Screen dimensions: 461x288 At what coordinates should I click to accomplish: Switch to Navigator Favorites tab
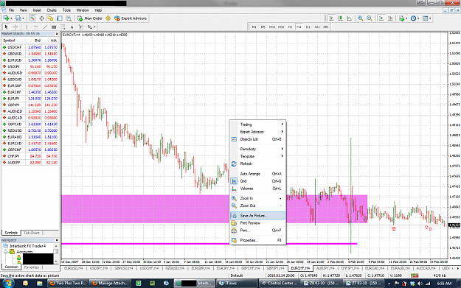click(31, 267)
